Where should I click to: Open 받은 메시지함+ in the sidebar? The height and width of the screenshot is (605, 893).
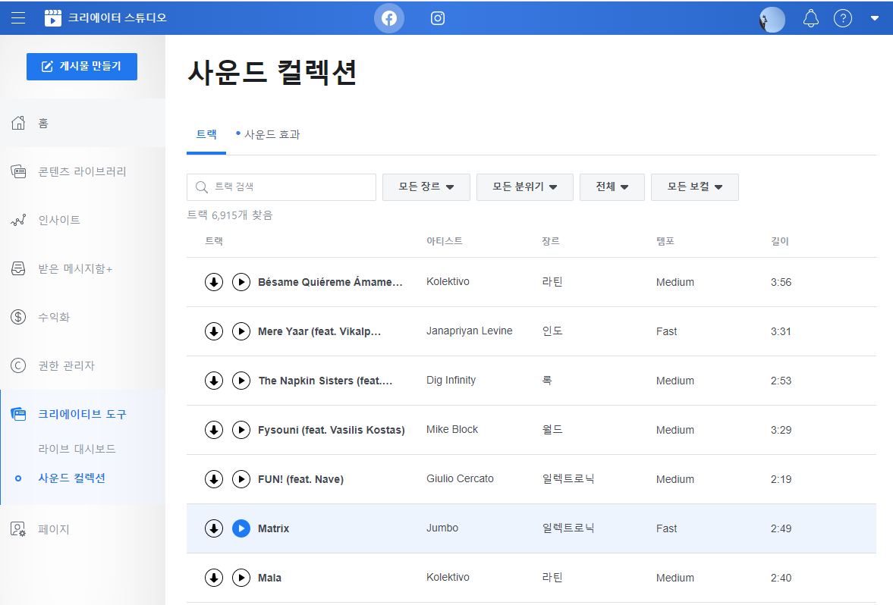83,268
